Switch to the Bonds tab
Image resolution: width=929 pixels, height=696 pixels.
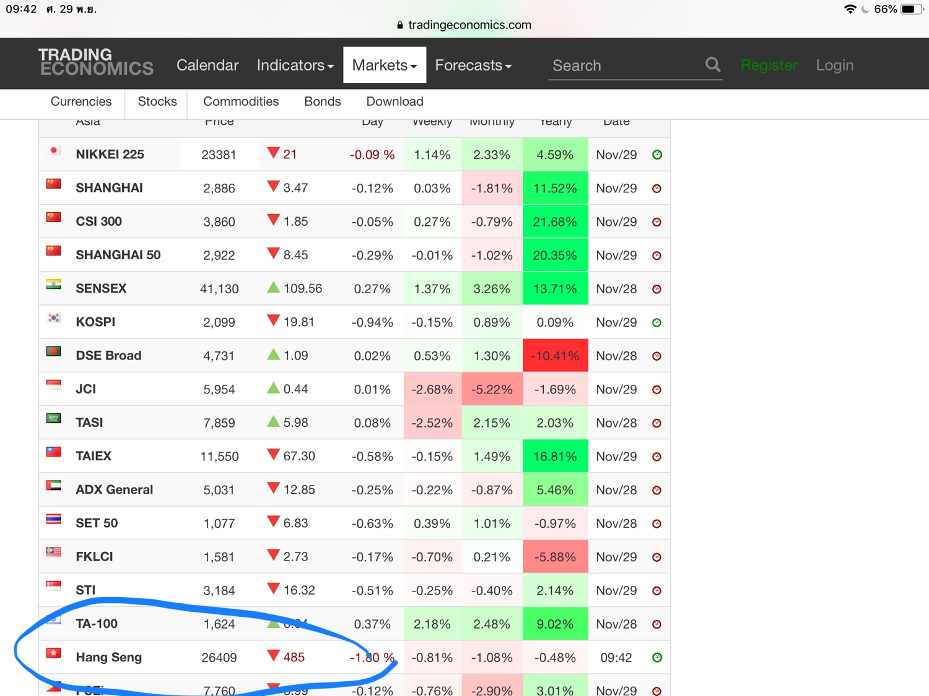tap(323, 101)
